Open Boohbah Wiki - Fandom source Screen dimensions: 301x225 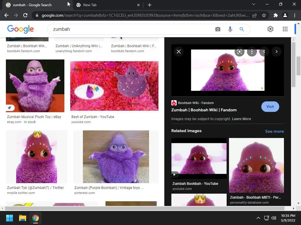click(193, 103)
